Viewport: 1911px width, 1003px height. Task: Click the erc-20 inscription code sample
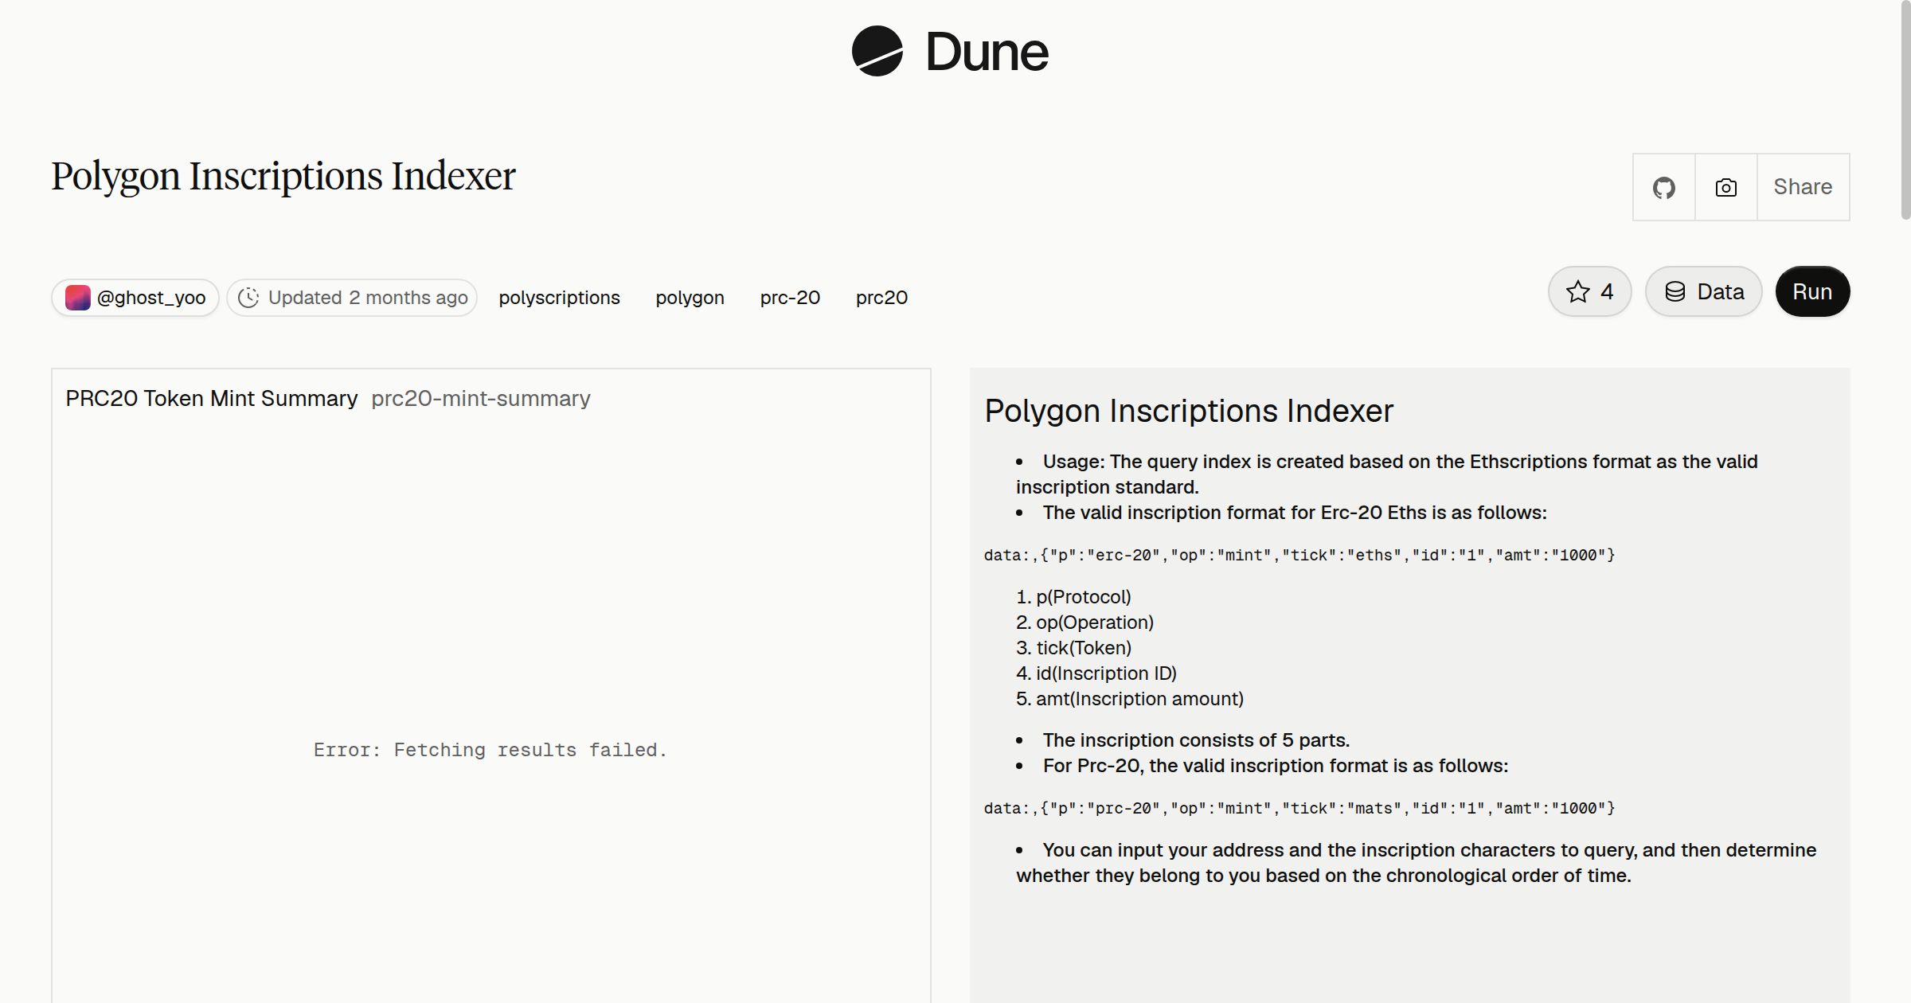[x=1299, y=555]
